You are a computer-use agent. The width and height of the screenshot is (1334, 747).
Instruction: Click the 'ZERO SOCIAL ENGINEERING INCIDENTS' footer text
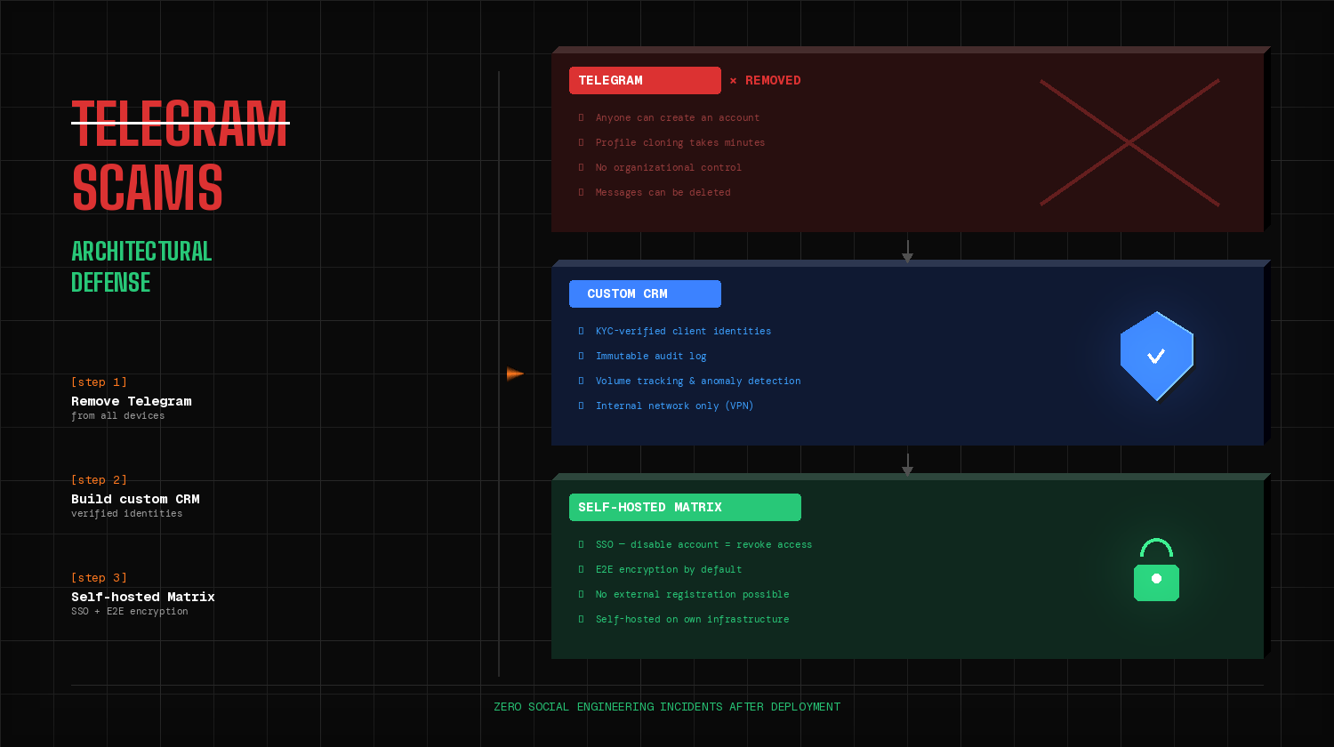tap(667, 707)
